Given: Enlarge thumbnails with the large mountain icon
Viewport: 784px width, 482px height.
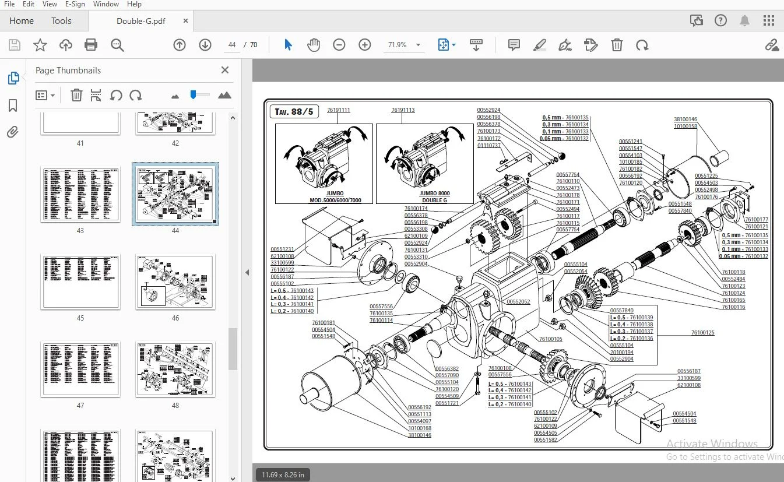Looking at the screenshot, I should [224, 95].
